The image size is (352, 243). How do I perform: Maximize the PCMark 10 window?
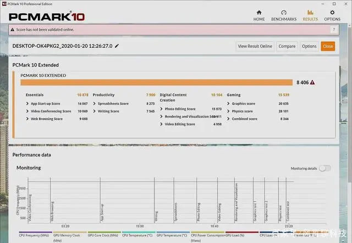334,4
